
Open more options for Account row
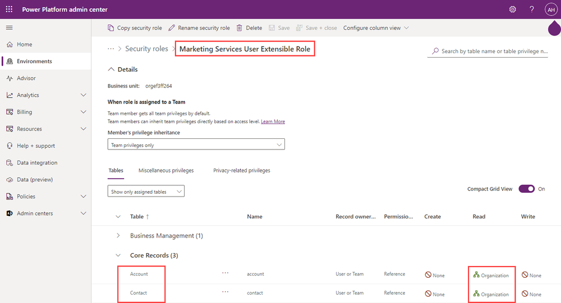pos(225,273)
